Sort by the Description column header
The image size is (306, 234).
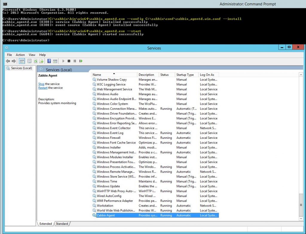[148, 75]
